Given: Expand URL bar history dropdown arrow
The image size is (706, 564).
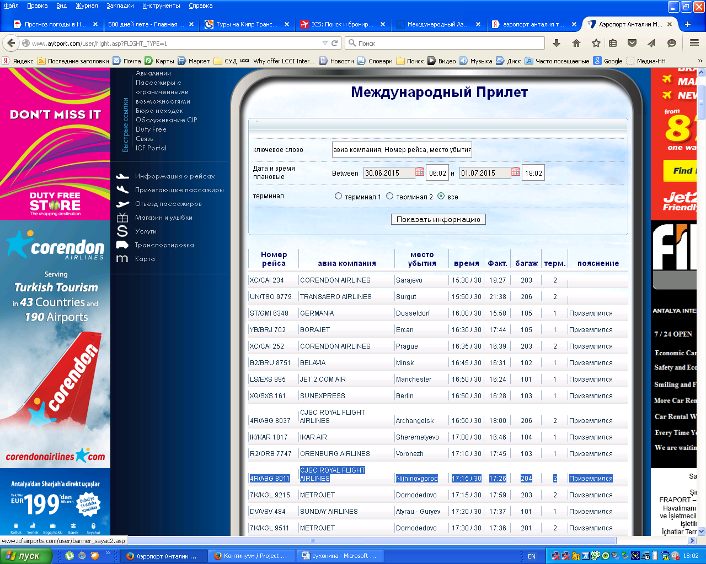Looking at the screenshot, I should 325,43.
